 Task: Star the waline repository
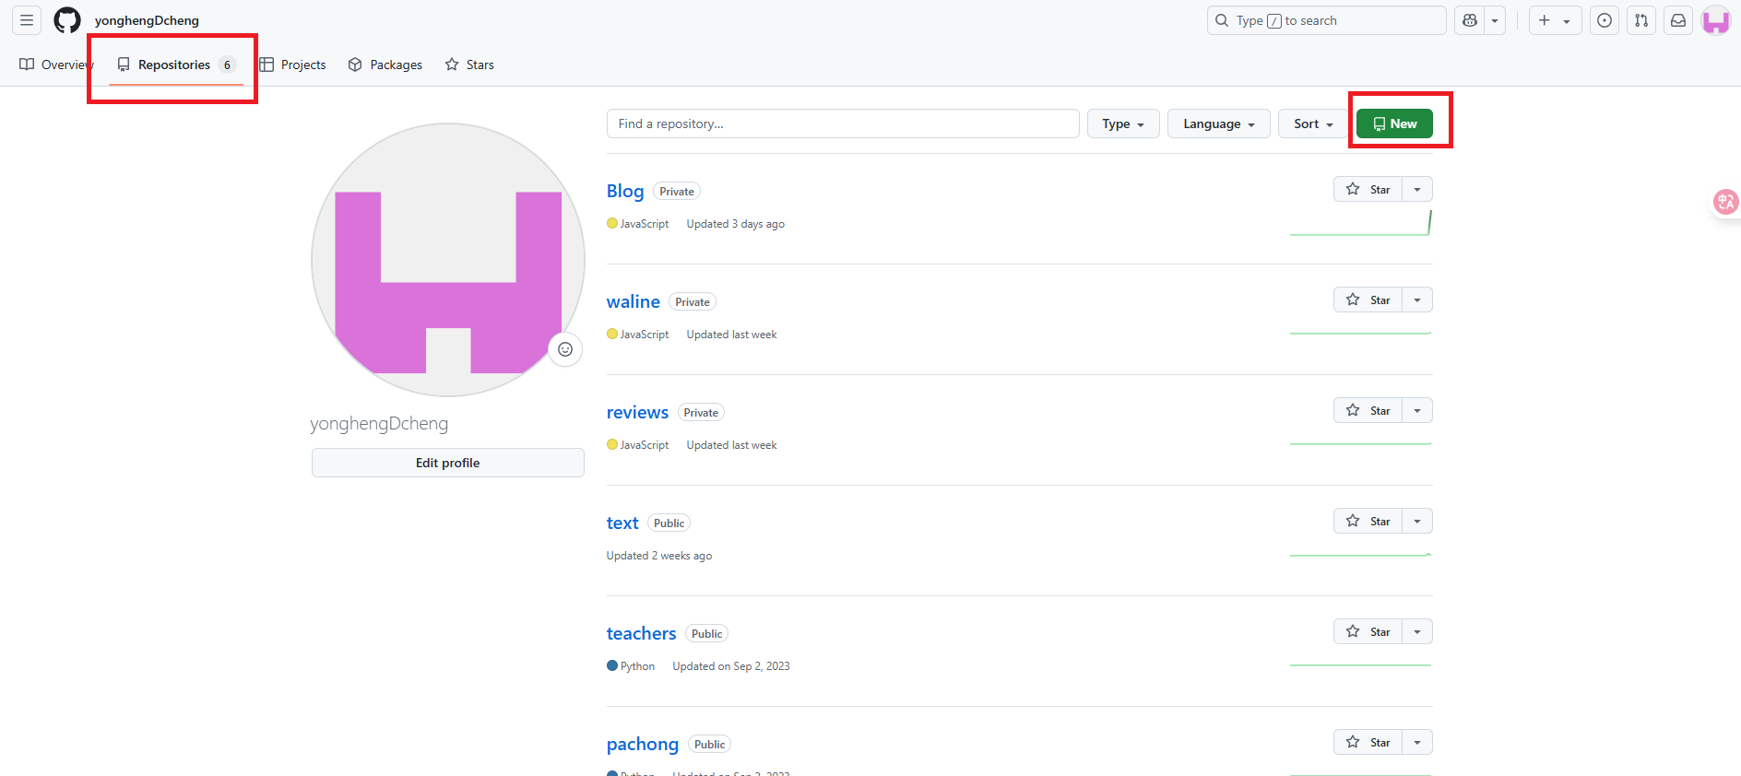[x=1368, y=300]
